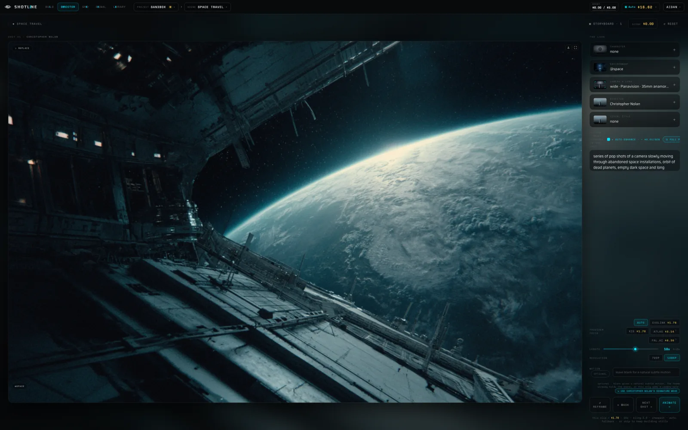Click the @SPACE tag on the image

coord(19,386)
